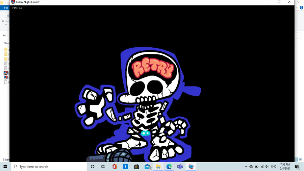Switch File Explorer to large icons view
This screenshot has height=171, width=304.
pyautogui.click(x=301, y=160)
